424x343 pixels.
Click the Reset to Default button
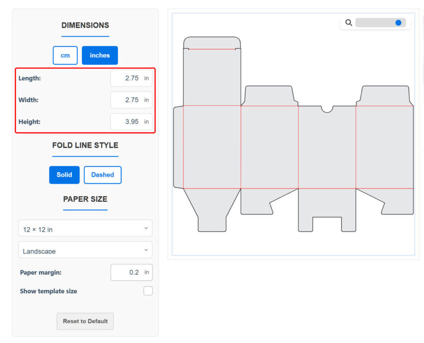(85, 321)
